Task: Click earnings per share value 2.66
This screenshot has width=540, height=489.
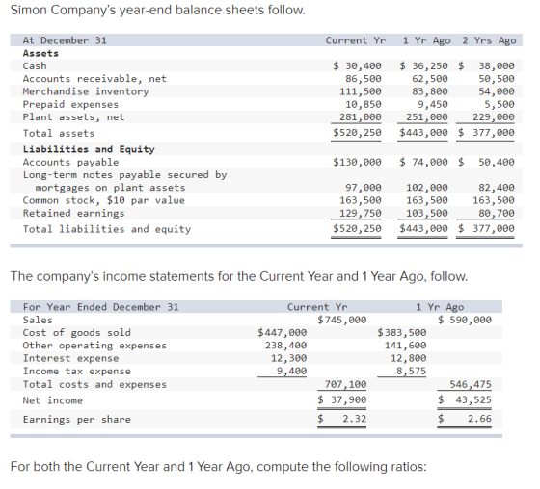Action: [479, 419]
